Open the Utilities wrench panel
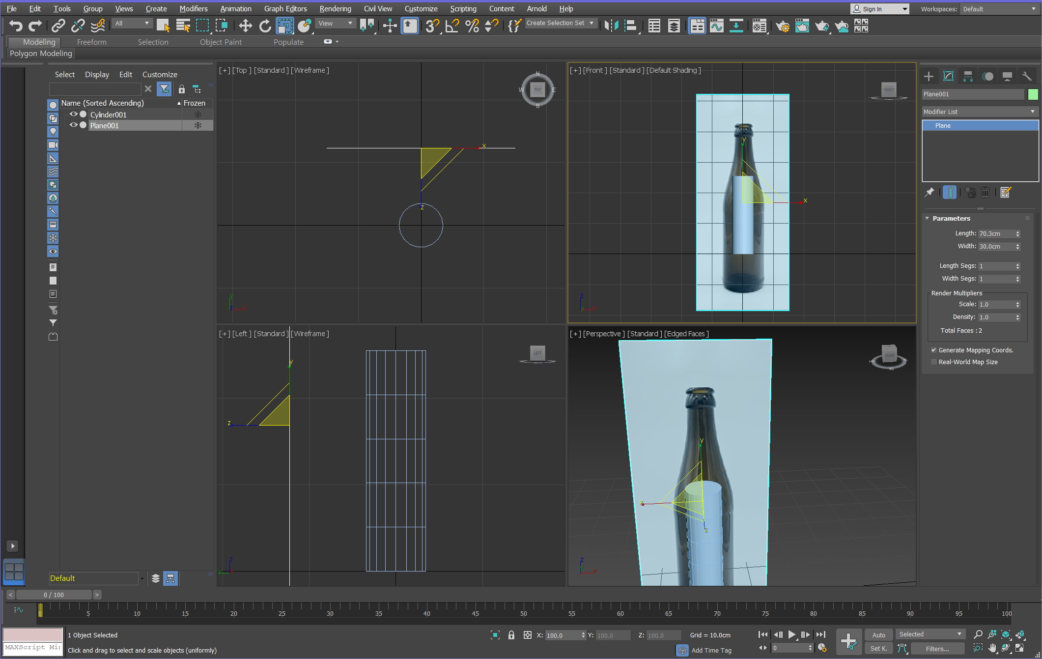Viewport: 1042px width, 659px height. 1027,76
